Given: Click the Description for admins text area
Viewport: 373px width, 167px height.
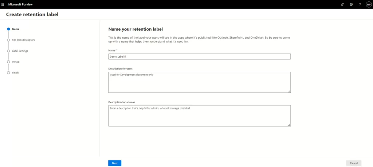Looking at the screenshot, I should [x=199, y=116].
